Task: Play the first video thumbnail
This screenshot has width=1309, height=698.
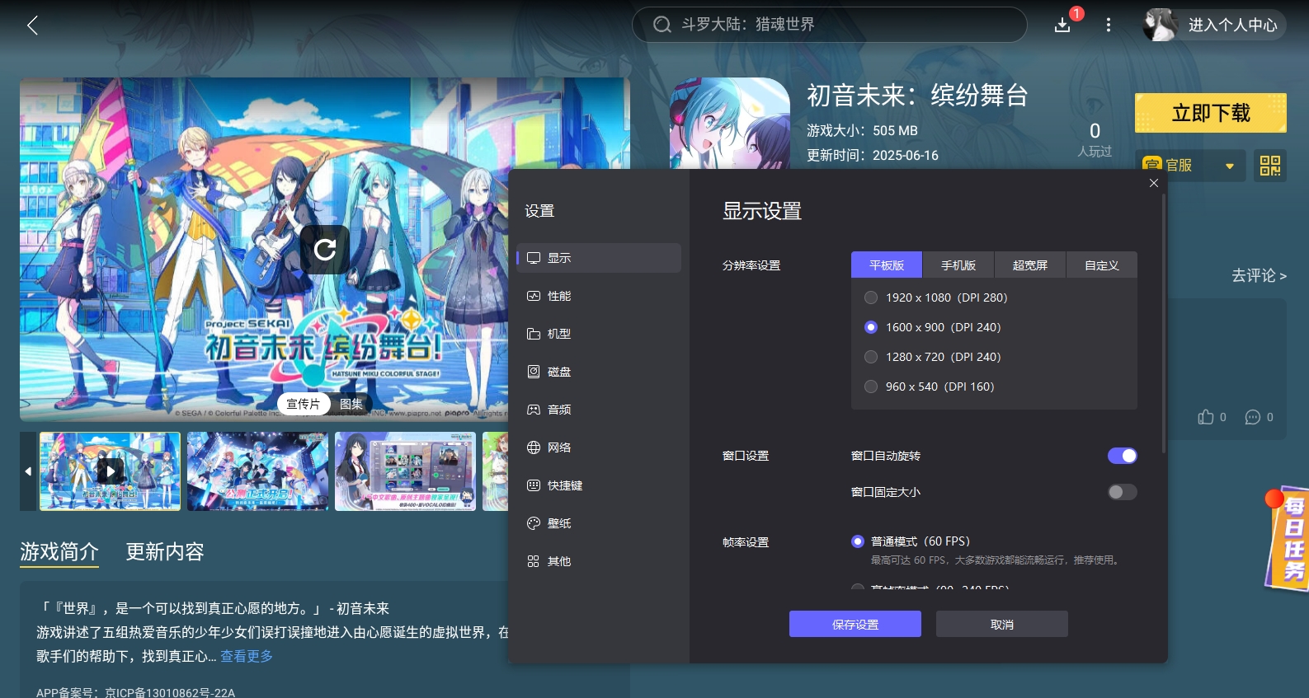Action: pos(110,471)
